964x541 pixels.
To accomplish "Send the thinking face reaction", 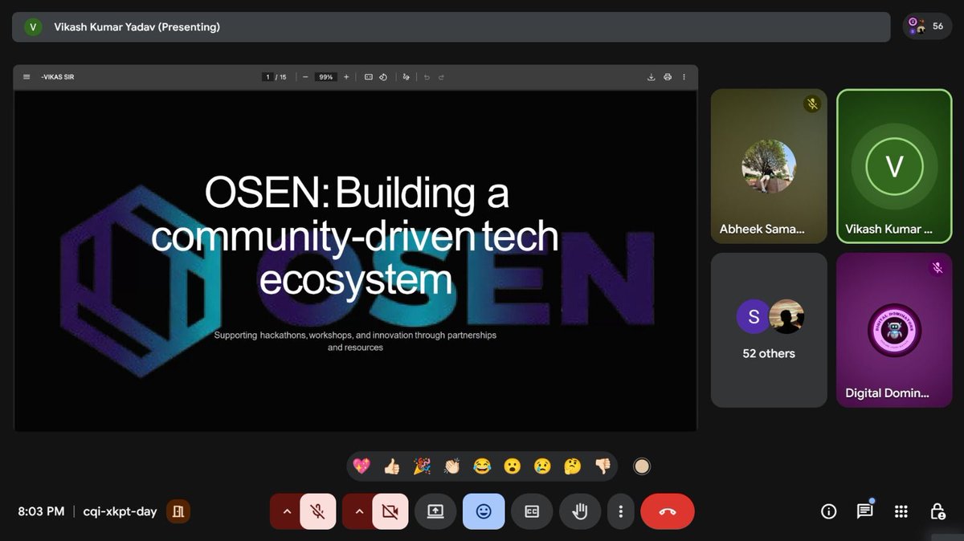I will point(573,466).
